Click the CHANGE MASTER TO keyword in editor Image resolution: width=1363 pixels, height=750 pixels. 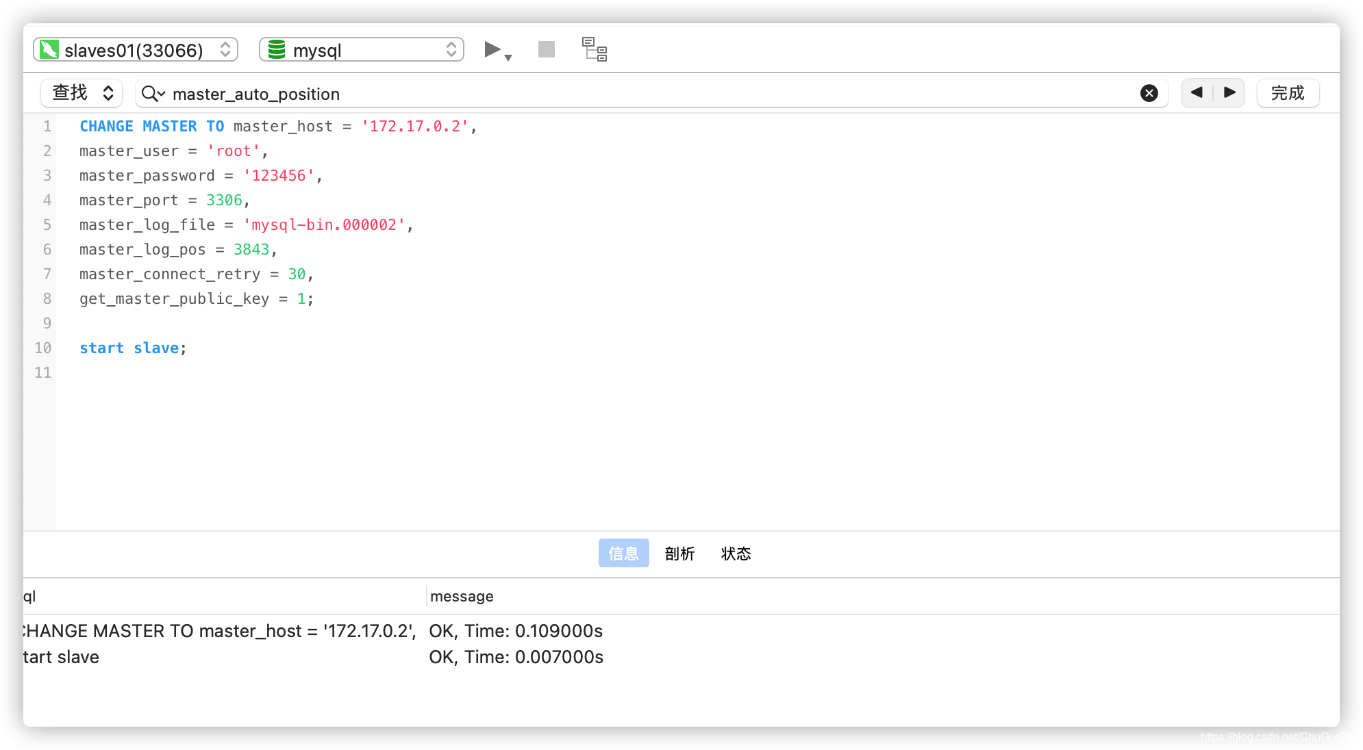click(151, 126)
